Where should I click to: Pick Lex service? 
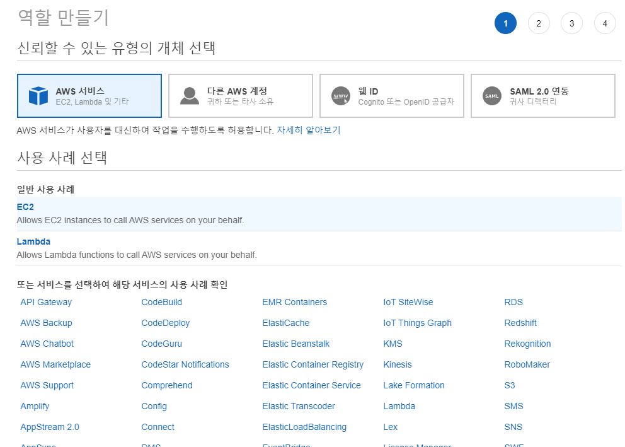click(x=390, y=427)
